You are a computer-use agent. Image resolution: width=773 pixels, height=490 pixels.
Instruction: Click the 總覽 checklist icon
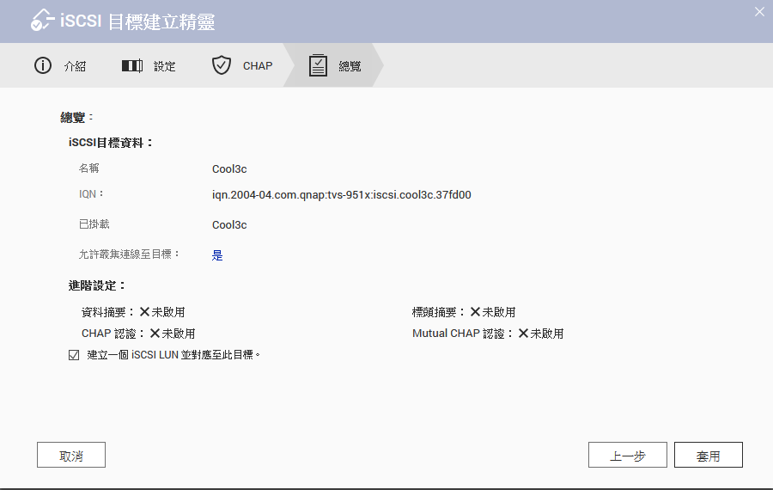point(318,66)
